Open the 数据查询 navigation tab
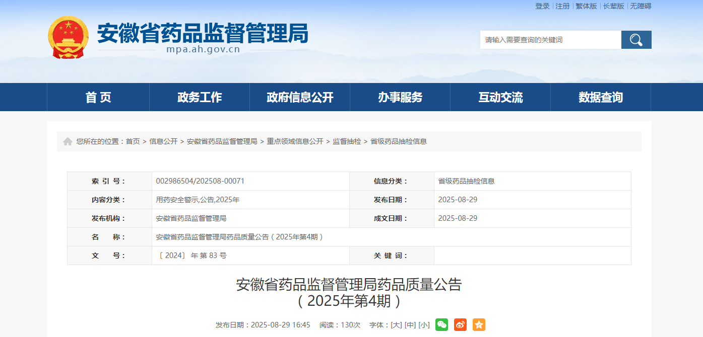Screen dimensions: 703x337 (x=601, y=97)
